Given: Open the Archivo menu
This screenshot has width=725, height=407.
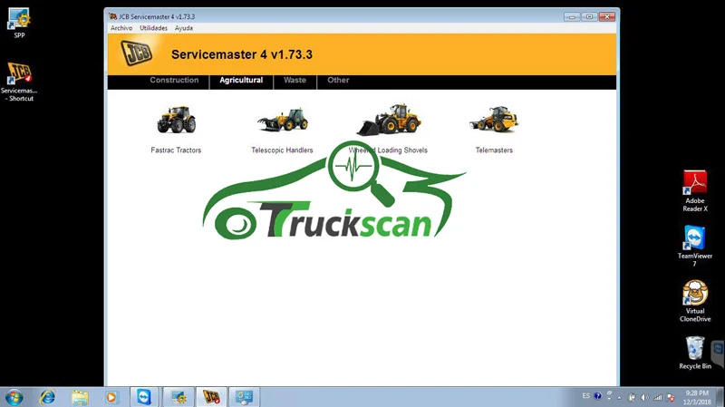Looking at the screenshot, I should pos(121,28).
